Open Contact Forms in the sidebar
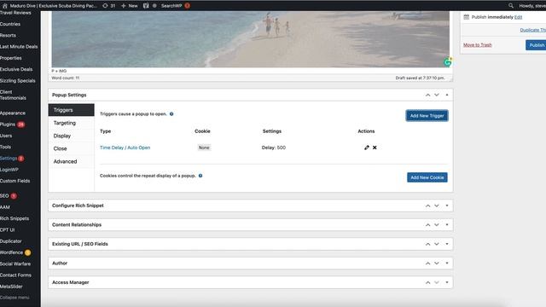This screenshot has height=307, width=546. coord(15,275)
